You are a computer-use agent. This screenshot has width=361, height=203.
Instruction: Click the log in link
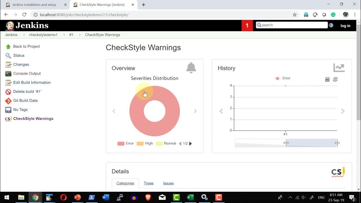(x=345, y=26)
